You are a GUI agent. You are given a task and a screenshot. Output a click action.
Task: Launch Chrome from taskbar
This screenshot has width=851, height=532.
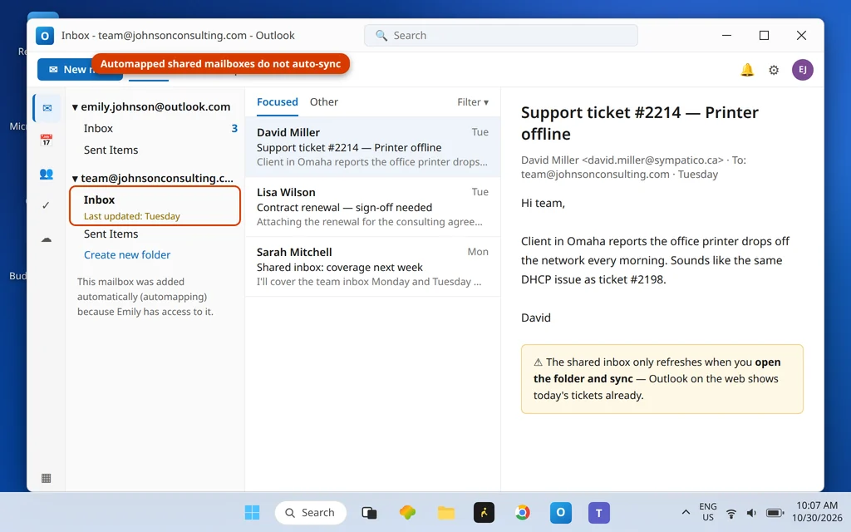[522, 512]
